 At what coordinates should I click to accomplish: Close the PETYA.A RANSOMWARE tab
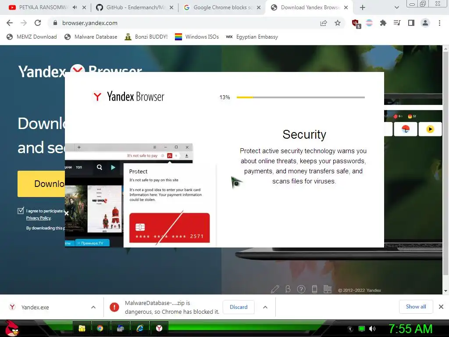(84, 8)
